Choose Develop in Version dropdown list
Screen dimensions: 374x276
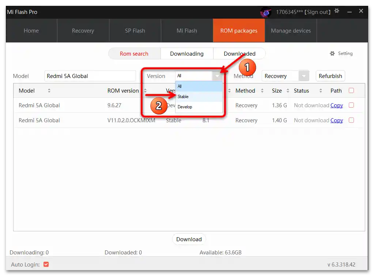coord(199,107)
